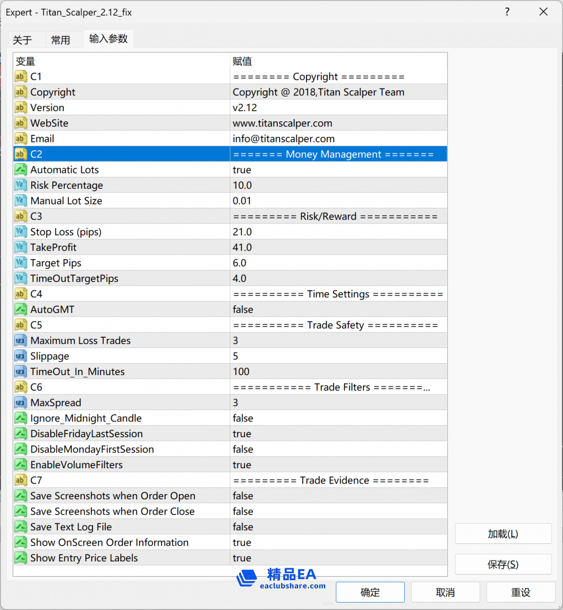Viewport: 563px width, 610px height.
Task: Click the double-type icon beside Risk Percentage
Action: [x=21, y=185]
